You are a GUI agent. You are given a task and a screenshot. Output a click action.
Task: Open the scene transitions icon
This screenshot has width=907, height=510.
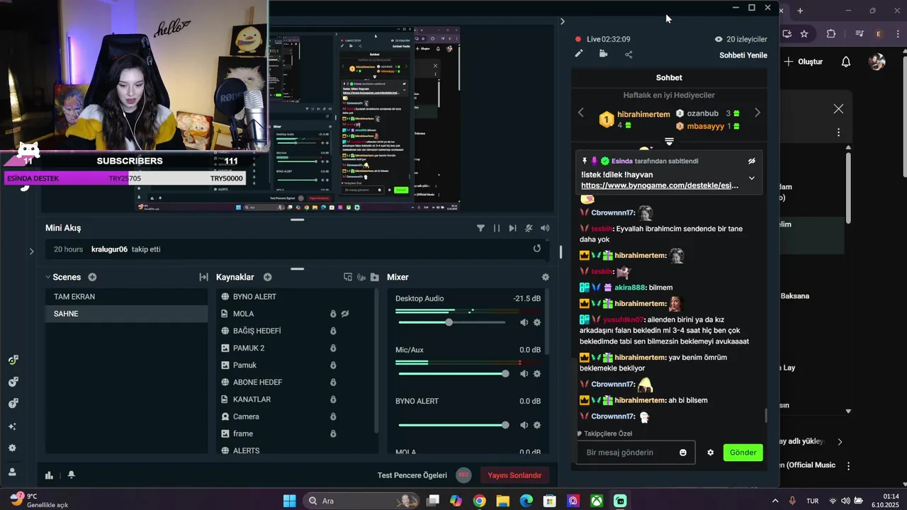(203, 277)
